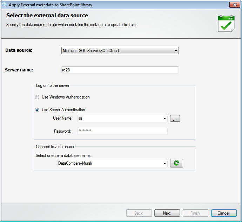The height and width of the screenshot is (222, 242).
Task: Click the disabled Finish button
Action: coord(195,213)
